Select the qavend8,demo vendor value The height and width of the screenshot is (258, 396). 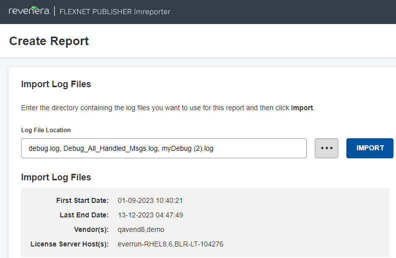click(x=141, y=229)
